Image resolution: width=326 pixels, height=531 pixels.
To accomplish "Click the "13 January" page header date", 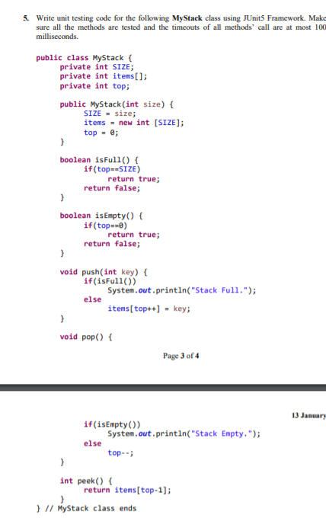I will (308, 415).
